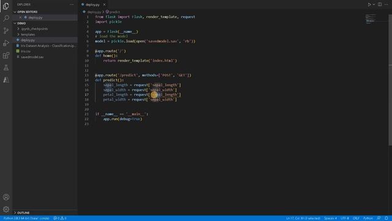Open errors and warnings count in status bar
The image size is (392, 221).
[60, 219]
